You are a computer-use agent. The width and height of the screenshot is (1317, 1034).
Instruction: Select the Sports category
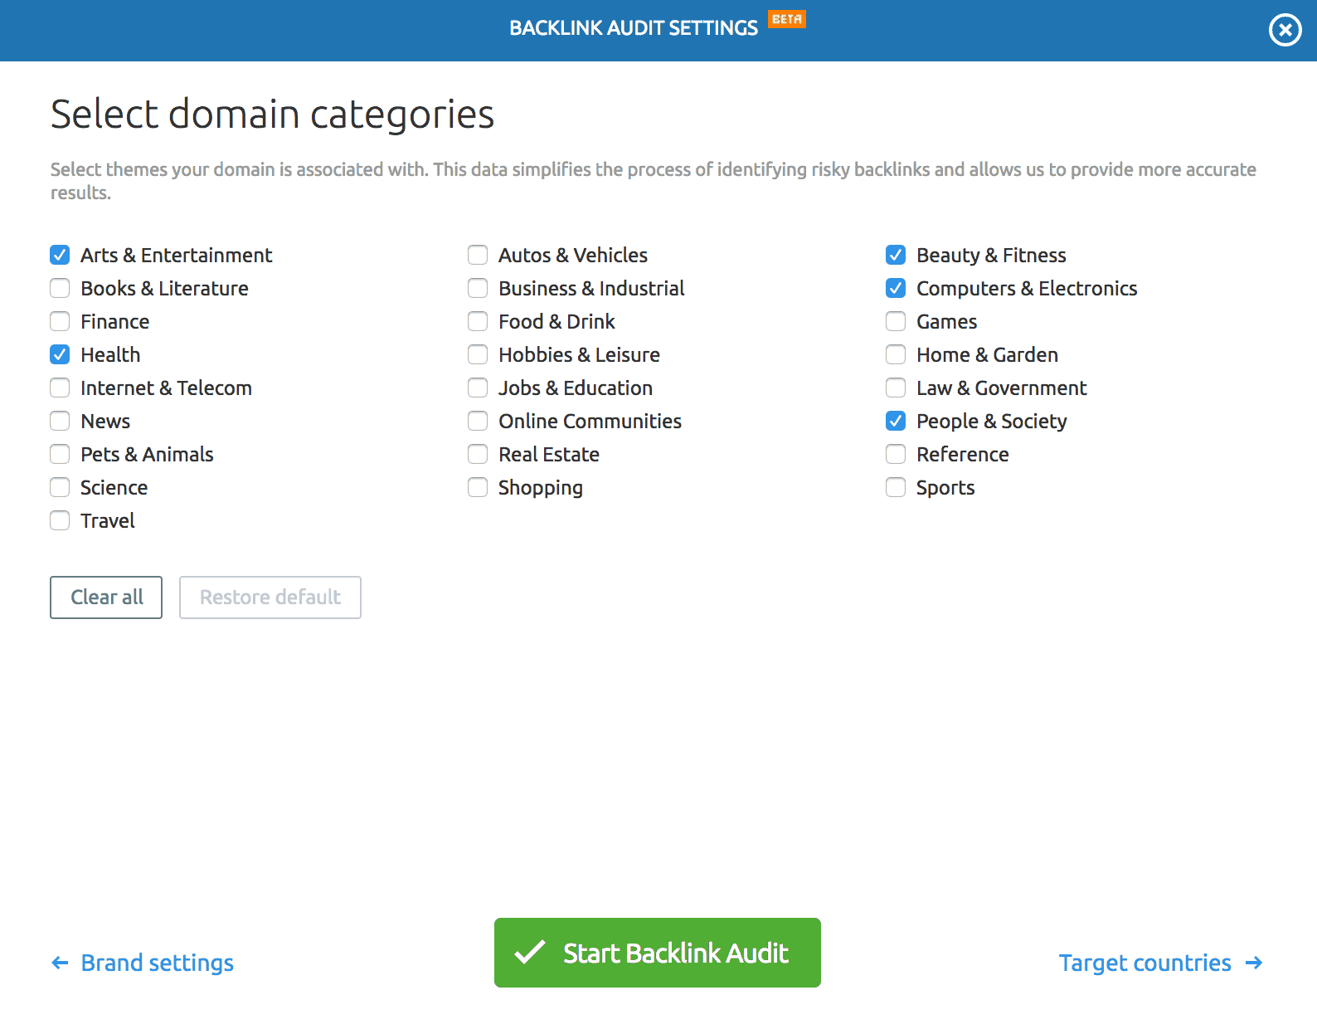click(896, 487)
